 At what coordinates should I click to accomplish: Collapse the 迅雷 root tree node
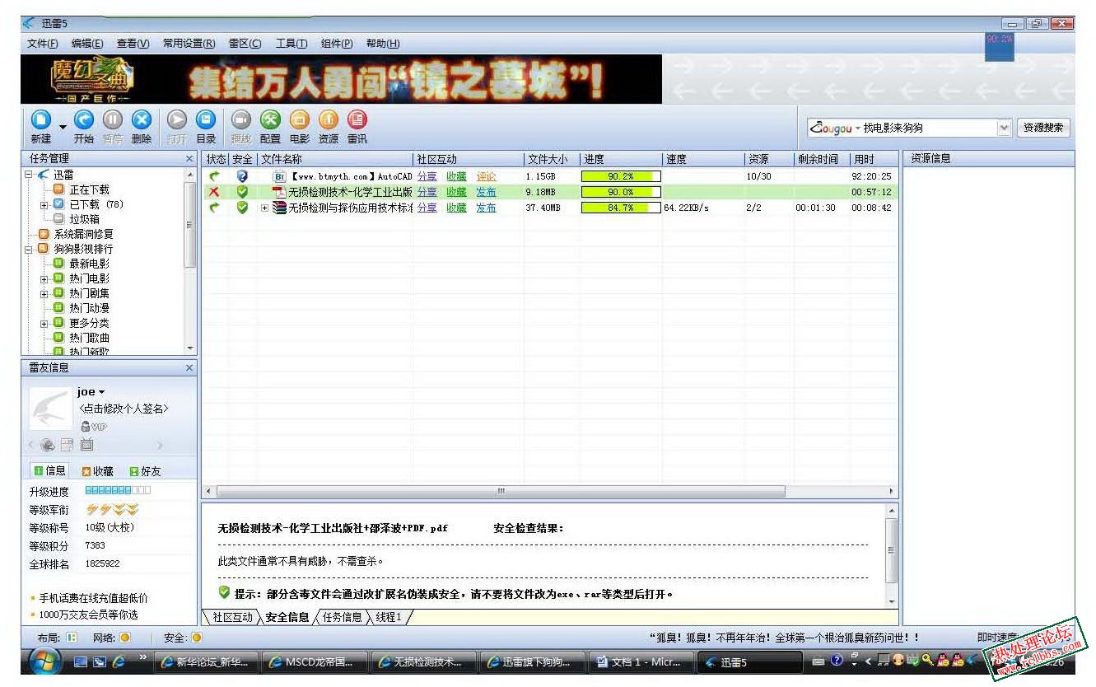(28, 175)
